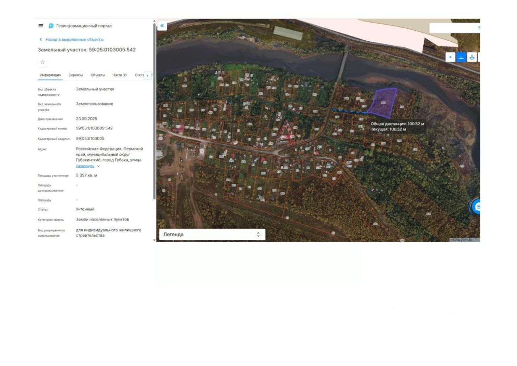Click the Кадастровый квартал value 59:05:0103005
517x366 pixels.
pyautogui.click(x=90, y=138)
